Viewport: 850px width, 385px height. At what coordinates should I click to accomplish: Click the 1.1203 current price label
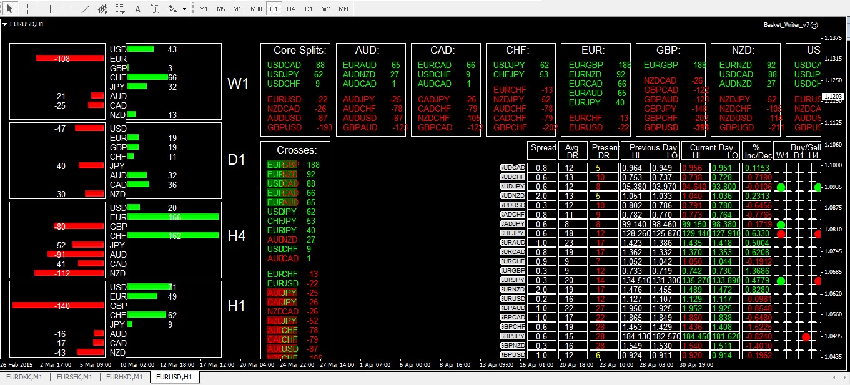pos(833,96)
